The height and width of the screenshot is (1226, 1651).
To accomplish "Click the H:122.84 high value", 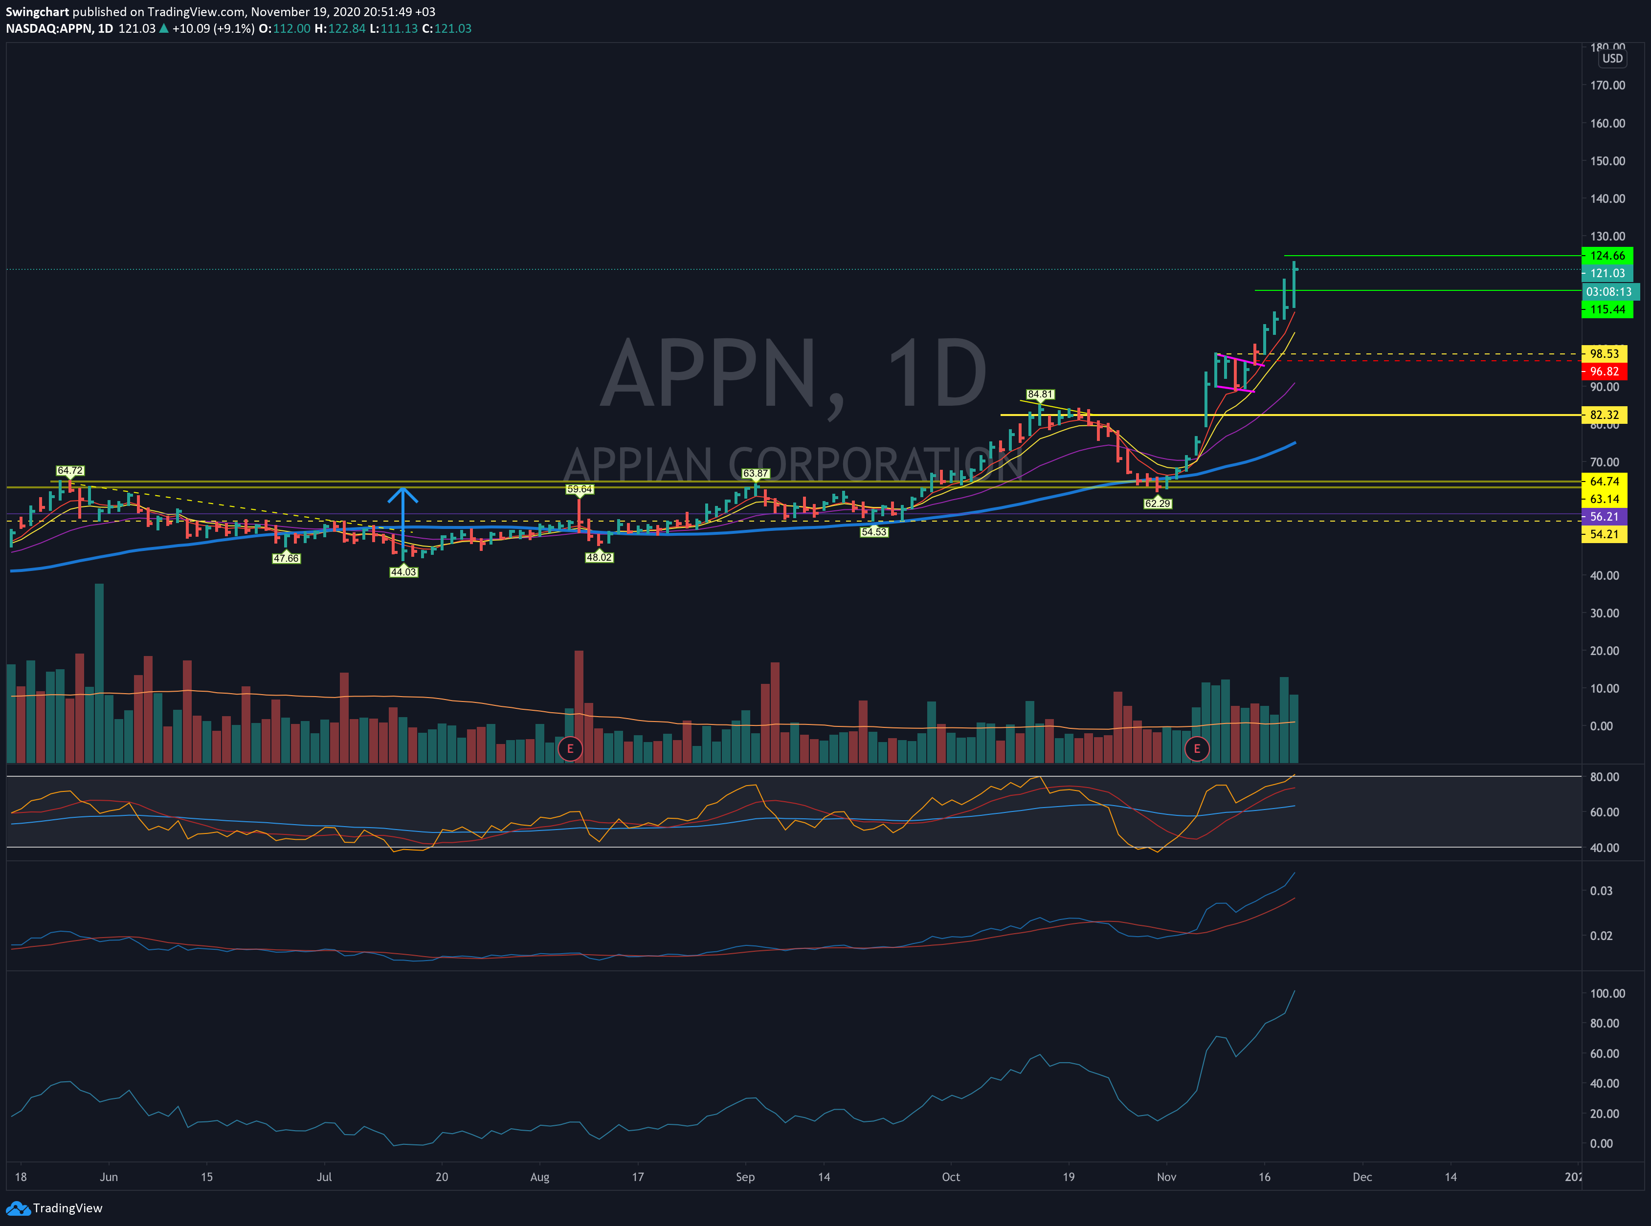I will click(x=340, y=28).
